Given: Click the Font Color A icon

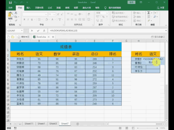Looking at the screenshot, I should 52,19.
